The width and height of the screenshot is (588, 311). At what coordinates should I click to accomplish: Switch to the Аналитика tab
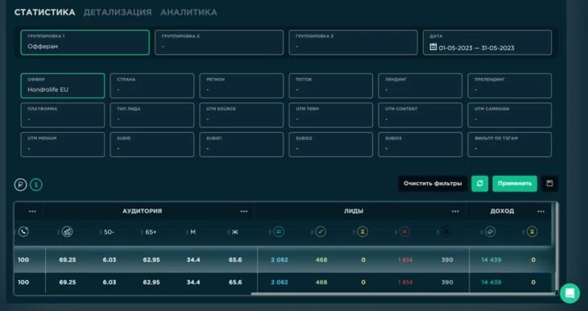click(x=188, y=12)
